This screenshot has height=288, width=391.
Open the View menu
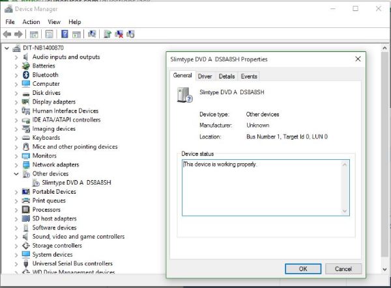[x=54, y=22]
